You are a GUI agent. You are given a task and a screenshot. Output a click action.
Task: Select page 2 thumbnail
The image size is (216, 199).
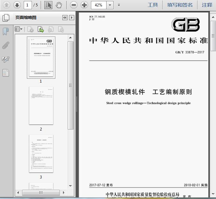tap(41, 106)
